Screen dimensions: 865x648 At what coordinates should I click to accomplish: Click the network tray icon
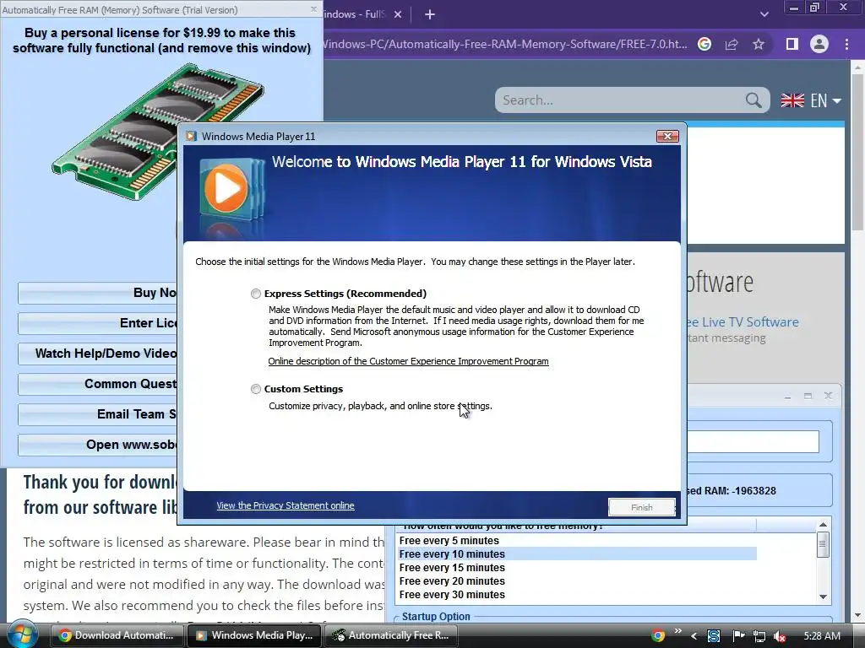[x=759, y=636]
